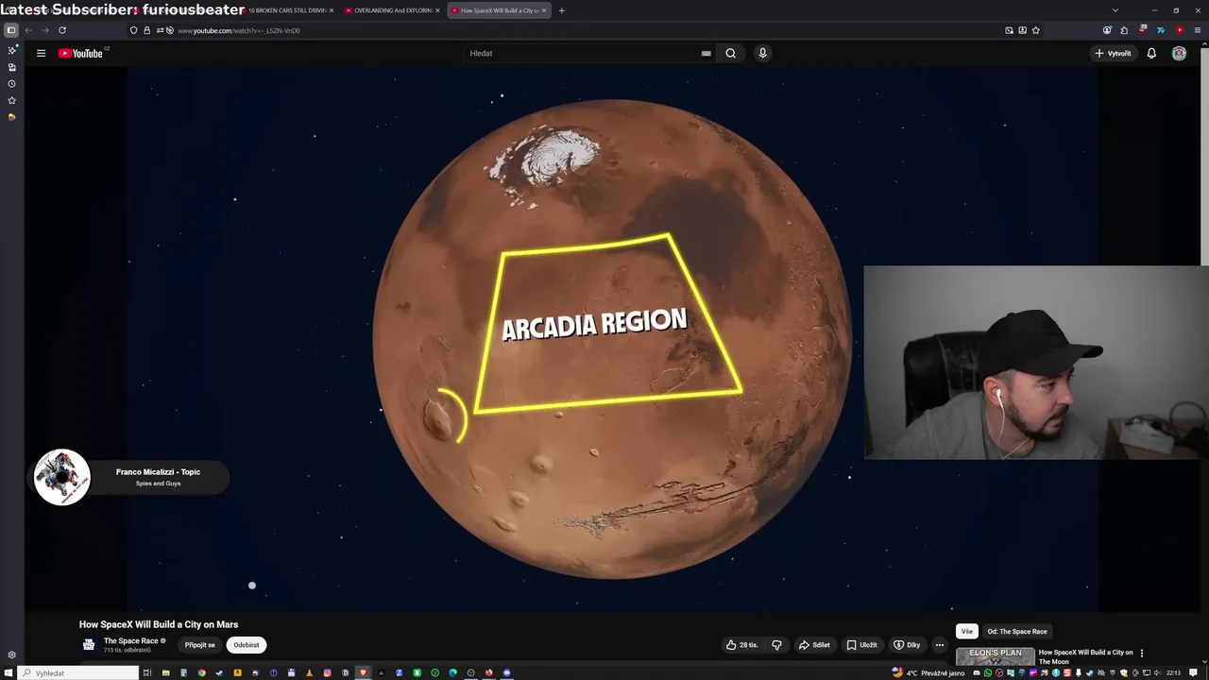Like the video (28 tis.)
1209x680 pixels.
742,645
